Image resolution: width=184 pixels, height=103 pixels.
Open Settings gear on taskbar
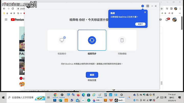pos(122,95)
